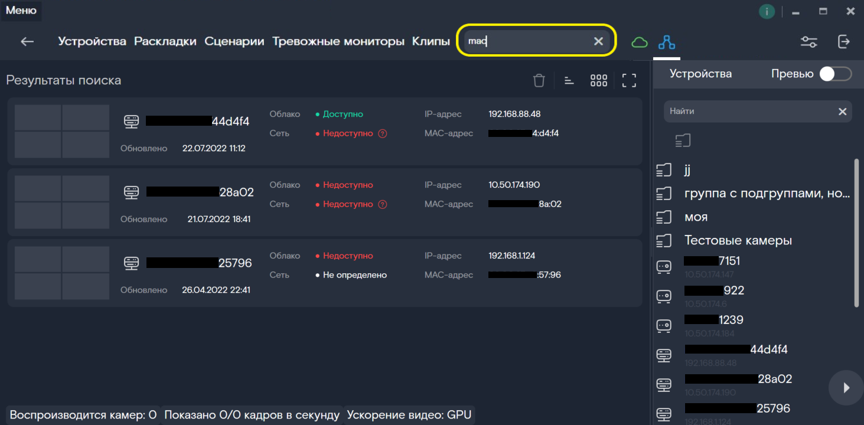The height and width of the screenshot is (425, 864).
Task: Click camera icon beside device 922
Action: click(x=664, y=296)
